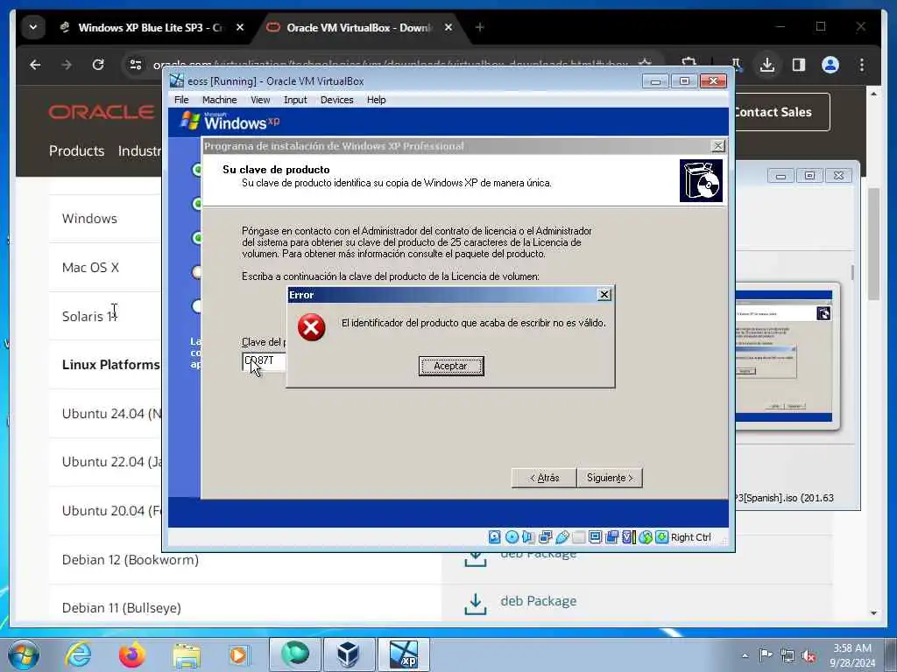Open a new Chrome tab
This screenshot has width=897, height=672.
(x=479, y=27)
